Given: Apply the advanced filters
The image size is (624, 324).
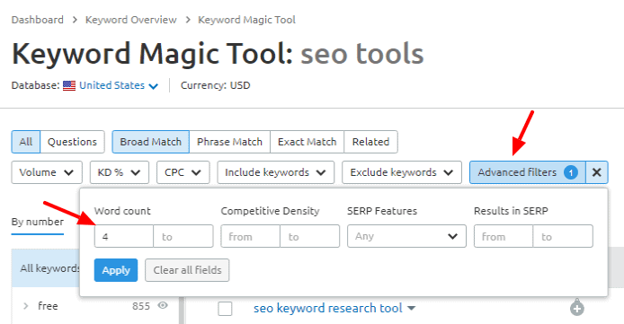Looking at the screenshot, I should [116, 270].
